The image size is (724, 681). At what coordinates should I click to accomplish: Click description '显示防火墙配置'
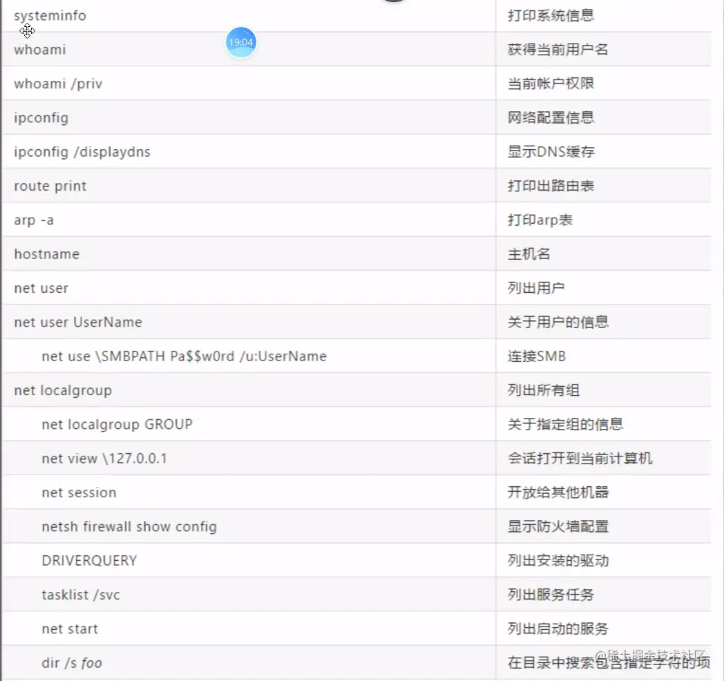click(x=558, y=527)
